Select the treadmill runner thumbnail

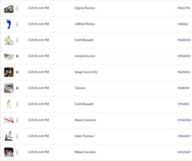9,136
